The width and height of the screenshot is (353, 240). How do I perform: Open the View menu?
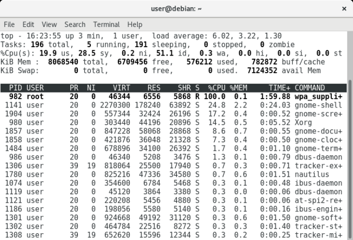pyautogui.click(x=49, y=24)
